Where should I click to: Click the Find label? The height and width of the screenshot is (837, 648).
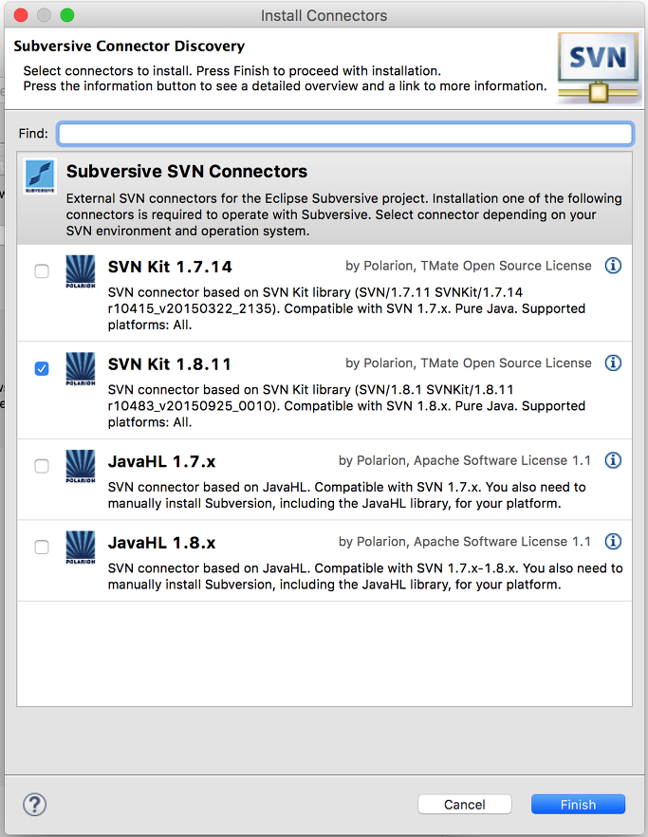[33, 134]
